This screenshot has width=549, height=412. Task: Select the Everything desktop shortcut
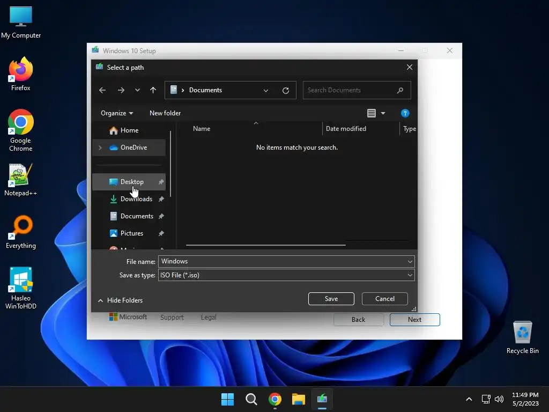tap(21, 232)
